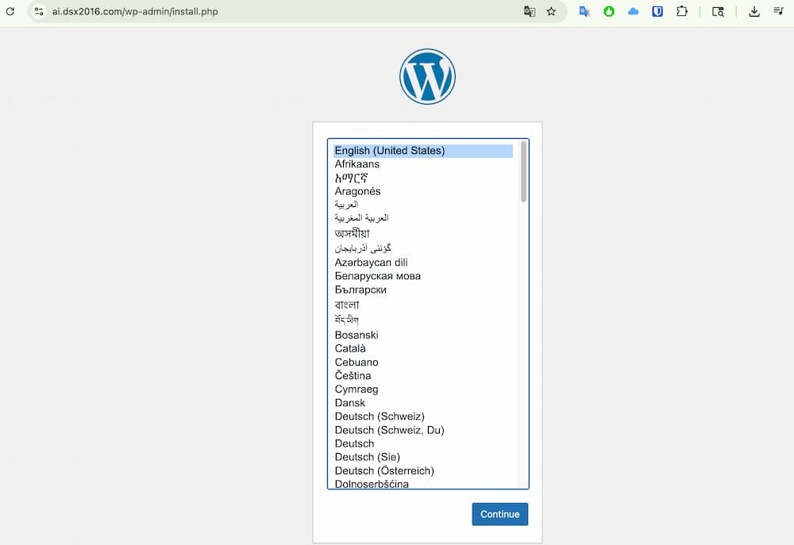The width and height of the screenshot is (794, 545).
Task: Select বাংলা in the language list
Action: [x=423, y=305]
